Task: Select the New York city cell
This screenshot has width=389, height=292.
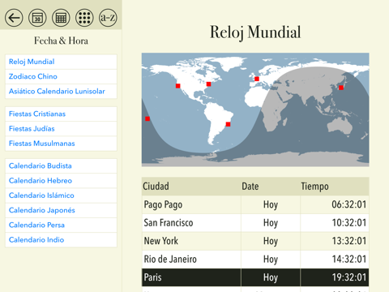Action: pyautogui.click(x=191, y=241)
